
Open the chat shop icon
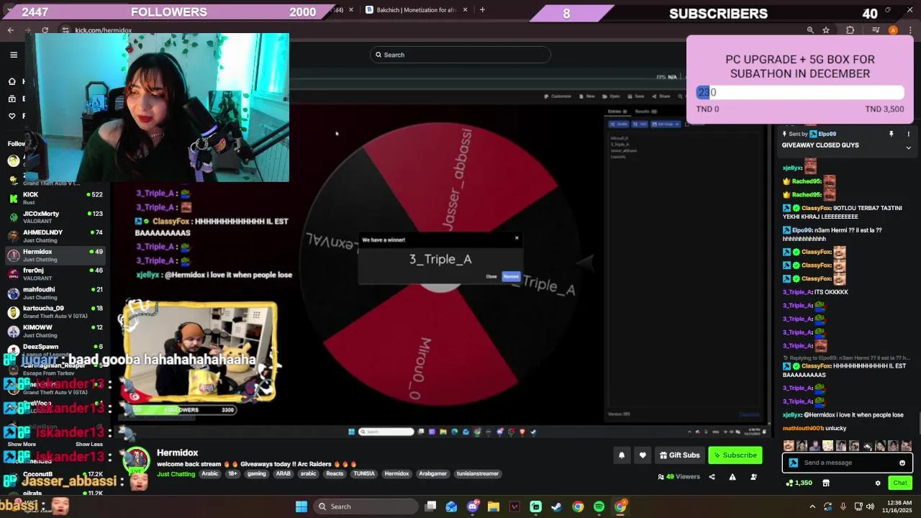[826, 483]
